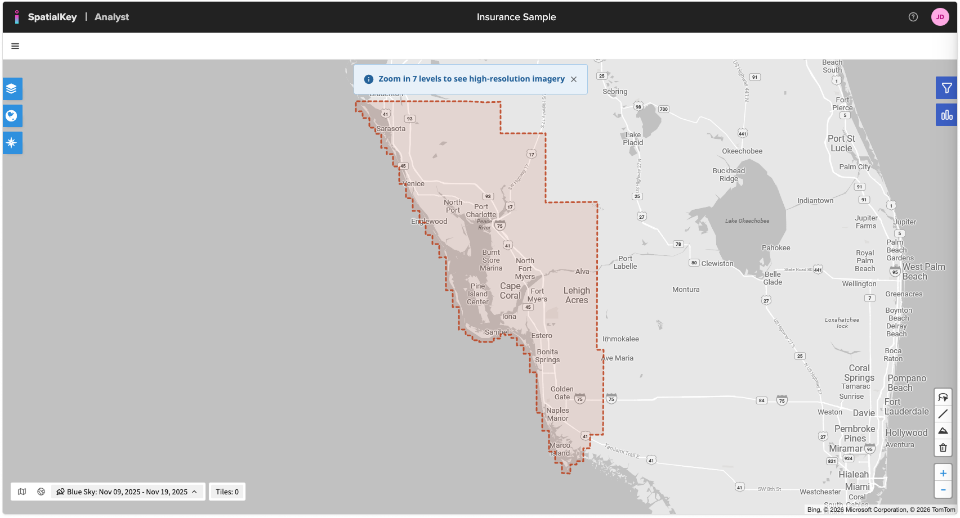Open the bar chart analytics panel

(946, 115)
